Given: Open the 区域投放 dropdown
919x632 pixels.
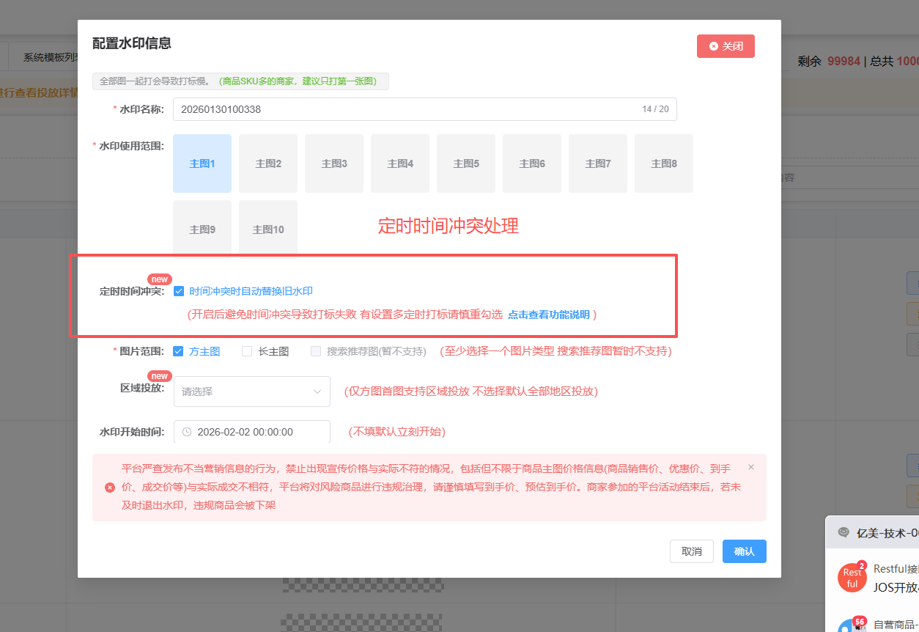Looking at the screenshot, I should 251,392.
